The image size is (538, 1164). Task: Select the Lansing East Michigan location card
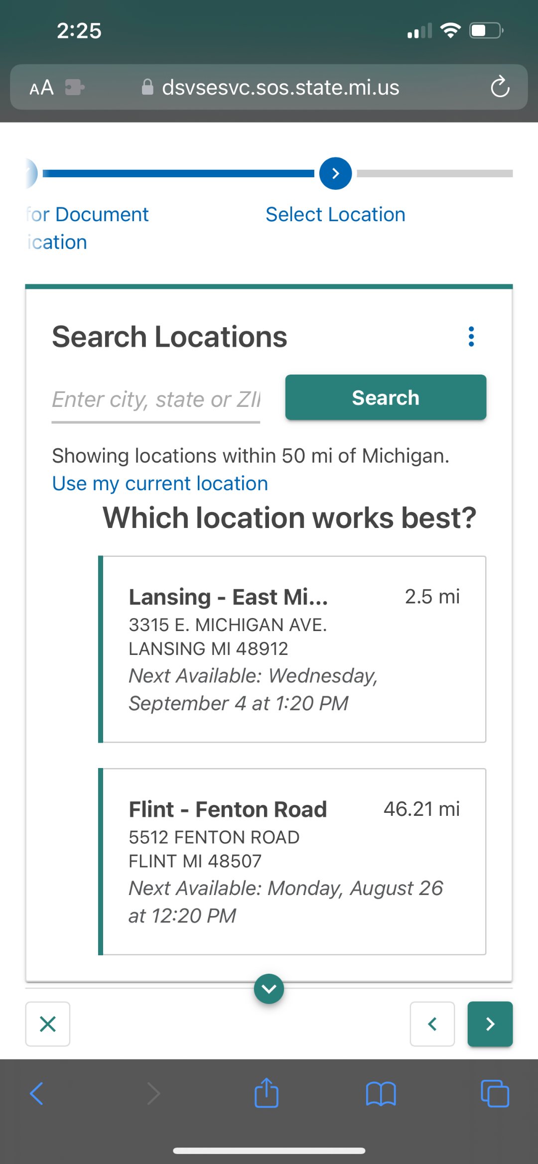click(x=292, y=649)
